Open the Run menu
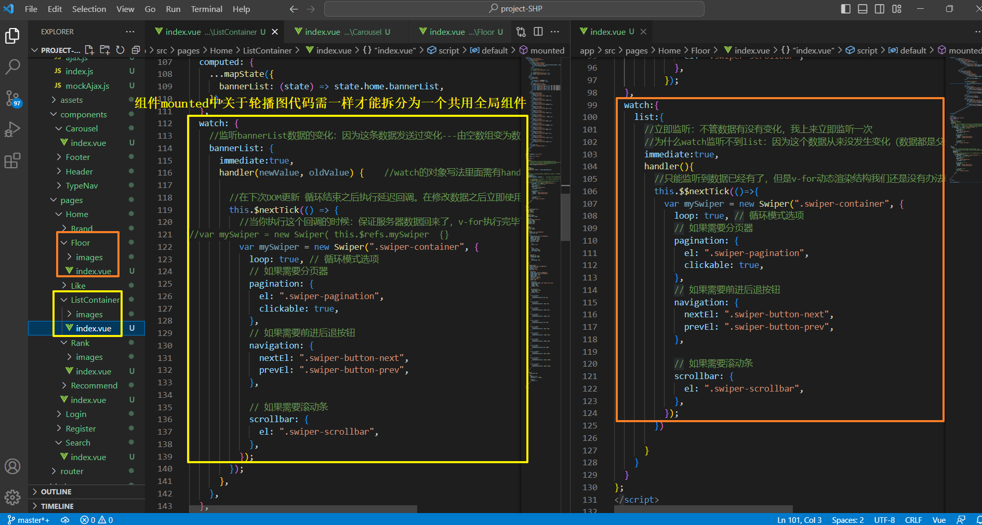 click(x=173, y=9)
